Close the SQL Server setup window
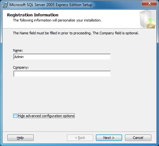The width and height of the screenshot is (159, 146). (x=149, y=3)
